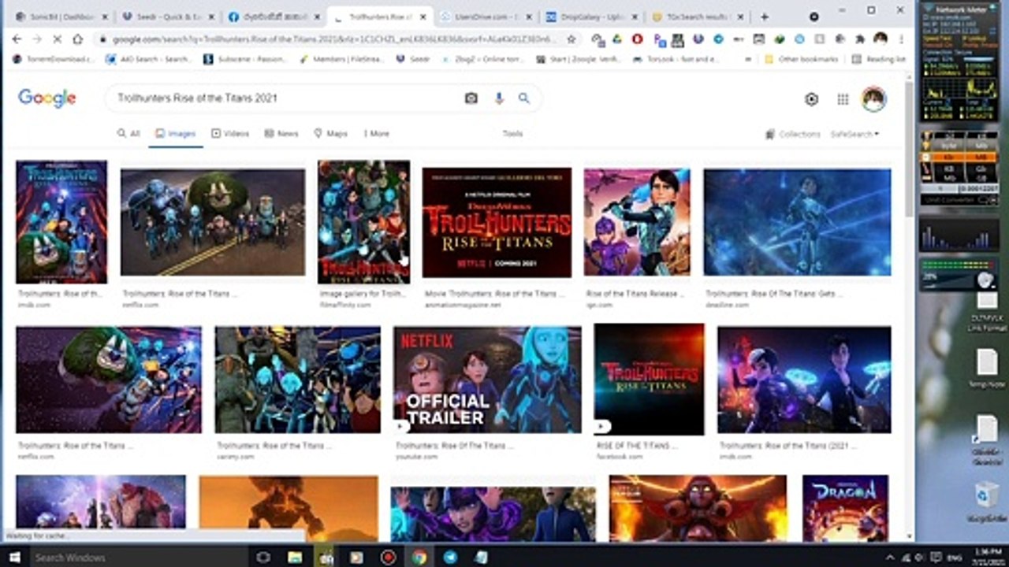Open the Torrent Download bookmark

point(54,59)
